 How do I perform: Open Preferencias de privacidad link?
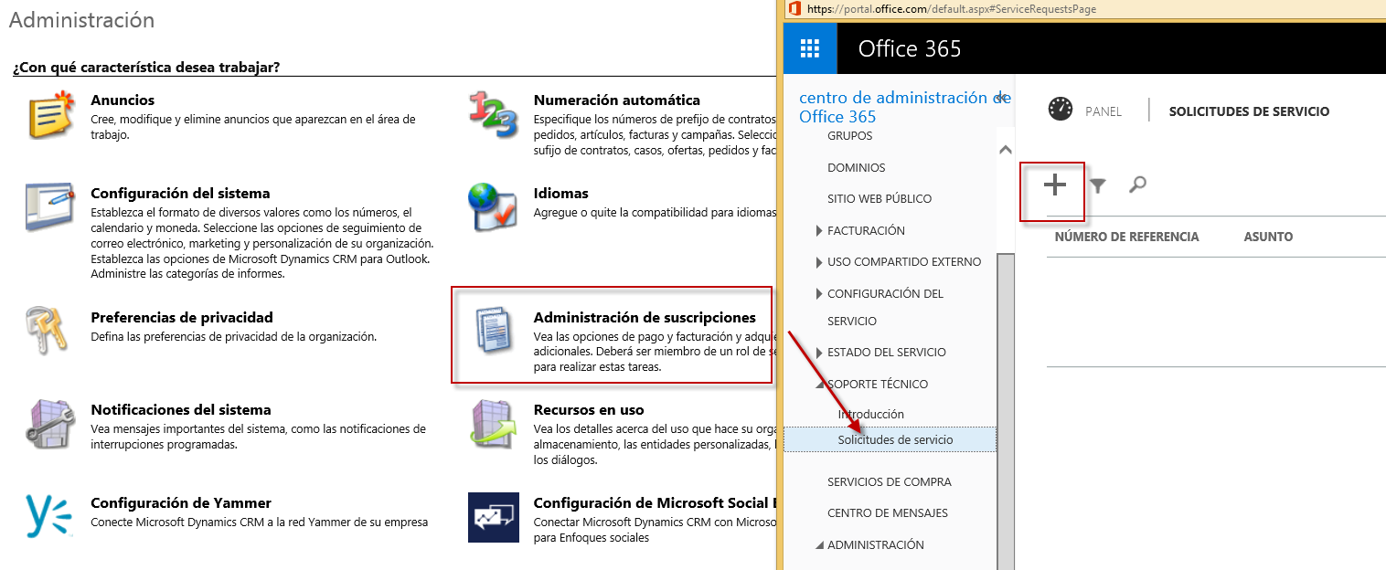tap(182, 318)
